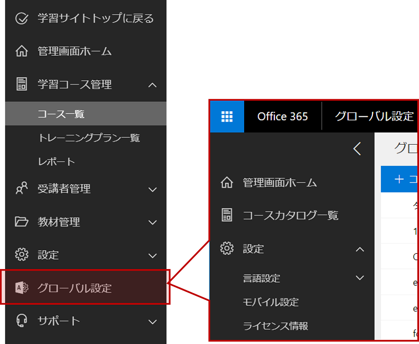The width and height of the screenshot is (419, 344).
Task: Click the サポート headset icon
Action: 21,320
